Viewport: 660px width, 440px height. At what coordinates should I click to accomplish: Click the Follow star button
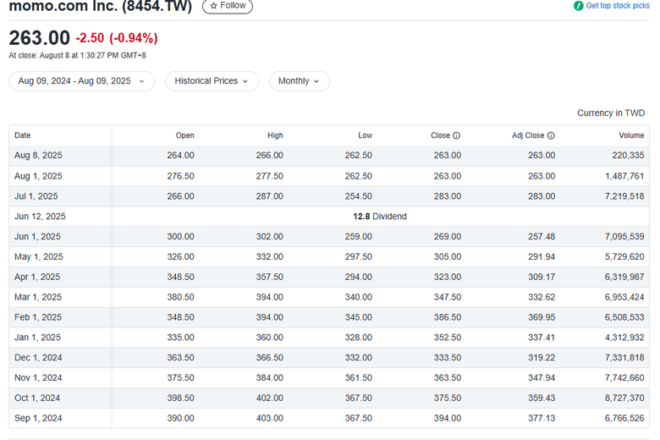pyautogui.click(x=228, y=6)
